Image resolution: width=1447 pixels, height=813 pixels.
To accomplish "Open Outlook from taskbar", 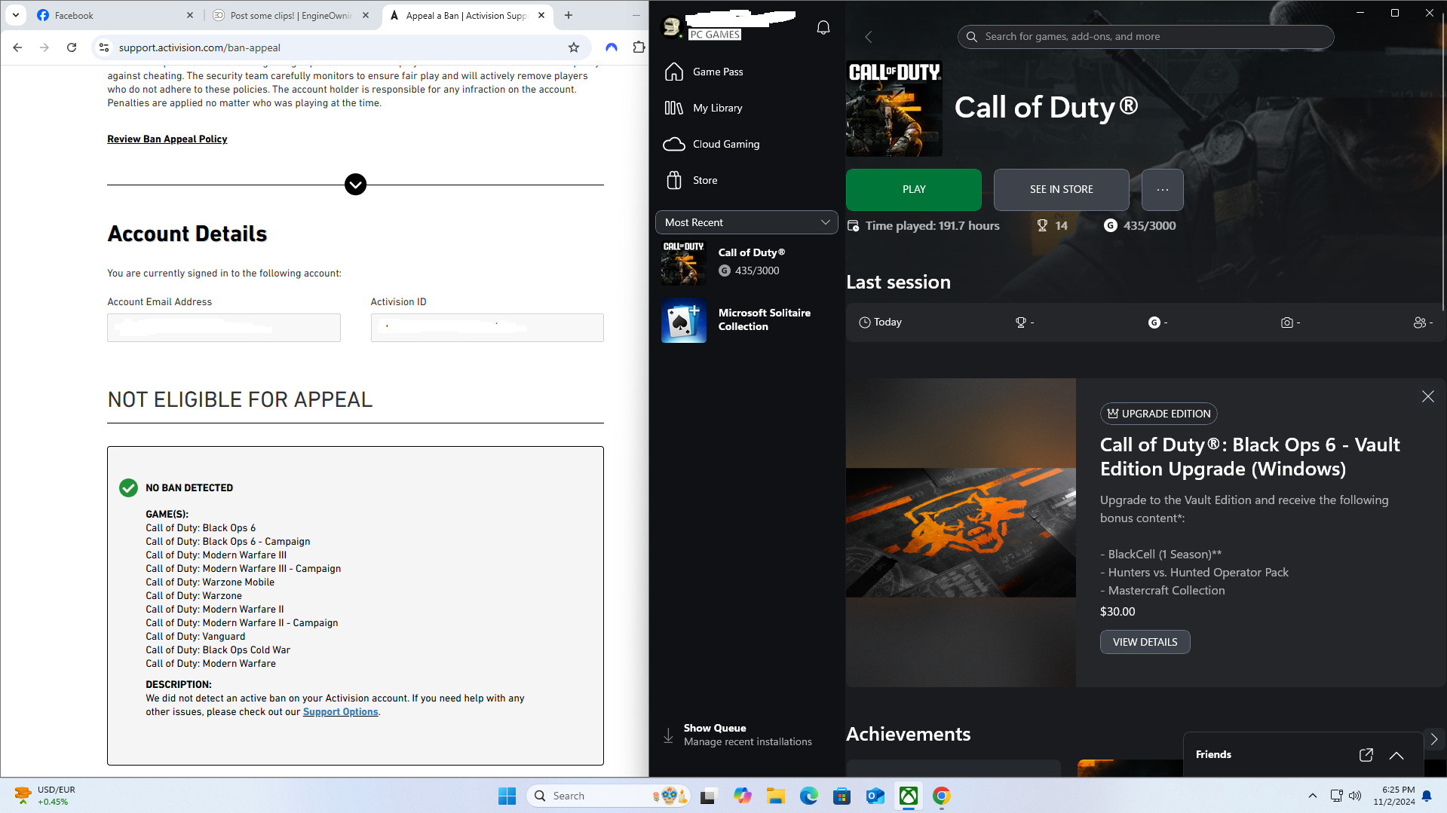I will coord(875,796).
